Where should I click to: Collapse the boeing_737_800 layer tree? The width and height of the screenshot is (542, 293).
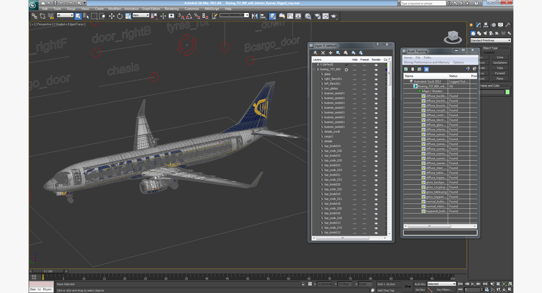[314, 69]
